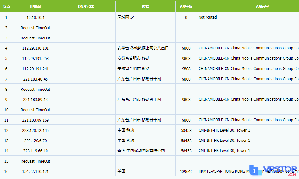Click 安徽省合肥市 移动 in node 6 row
Screen dimensions: 299x179
pos(133,69)
